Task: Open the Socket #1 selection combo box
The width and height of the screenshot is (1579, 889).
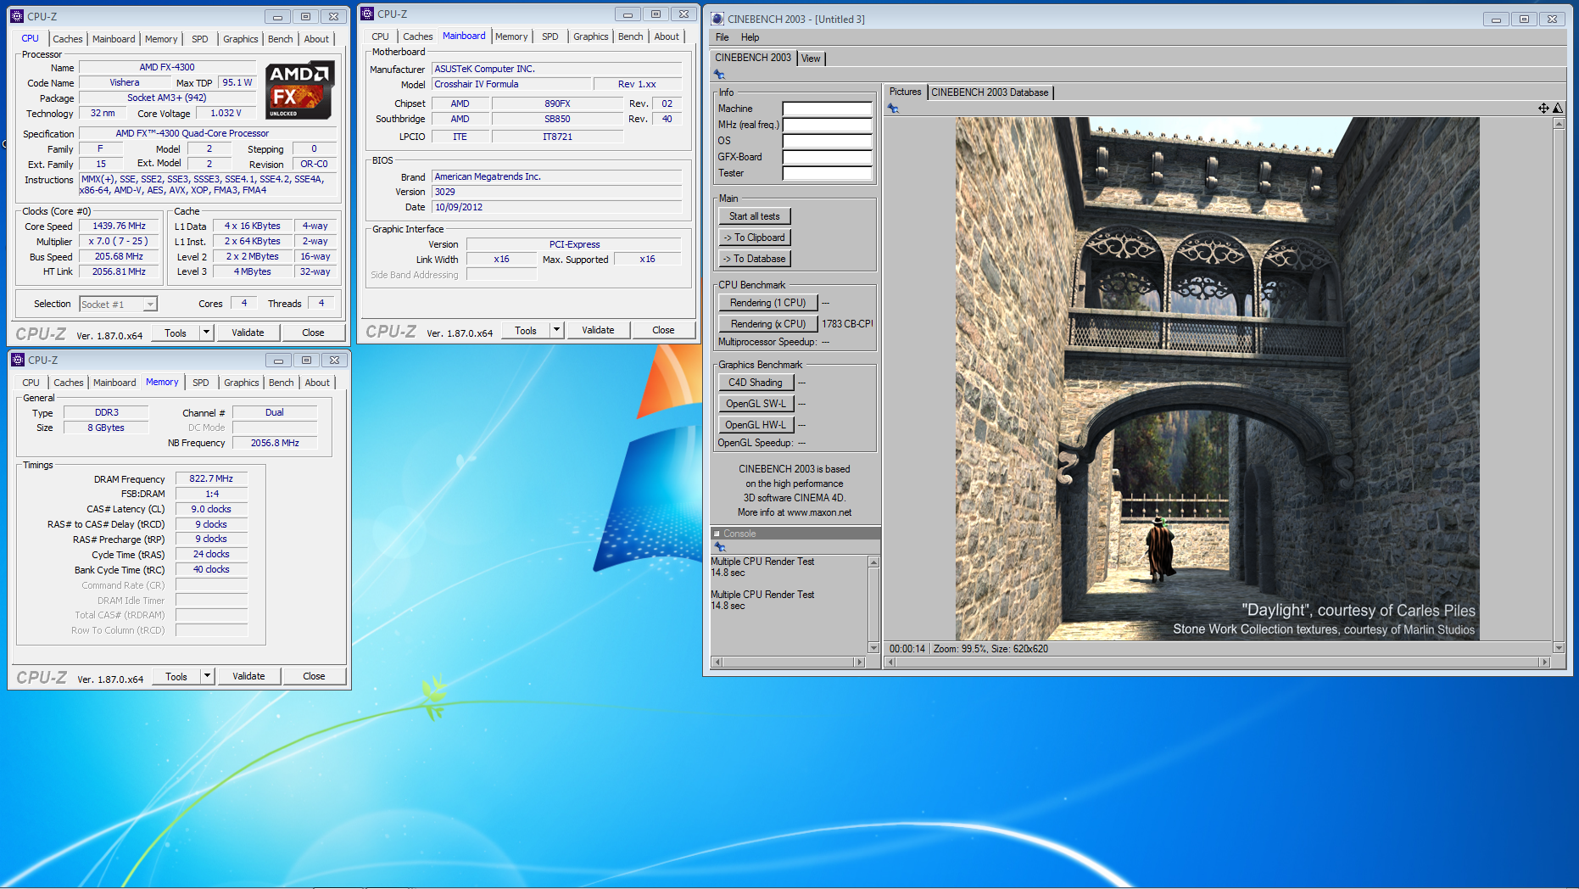Action: 118,304
